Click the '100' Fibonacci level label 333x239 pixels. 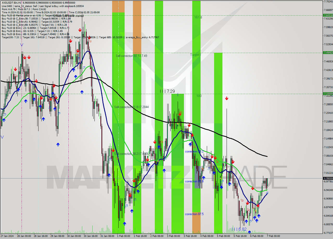[199, 96]
